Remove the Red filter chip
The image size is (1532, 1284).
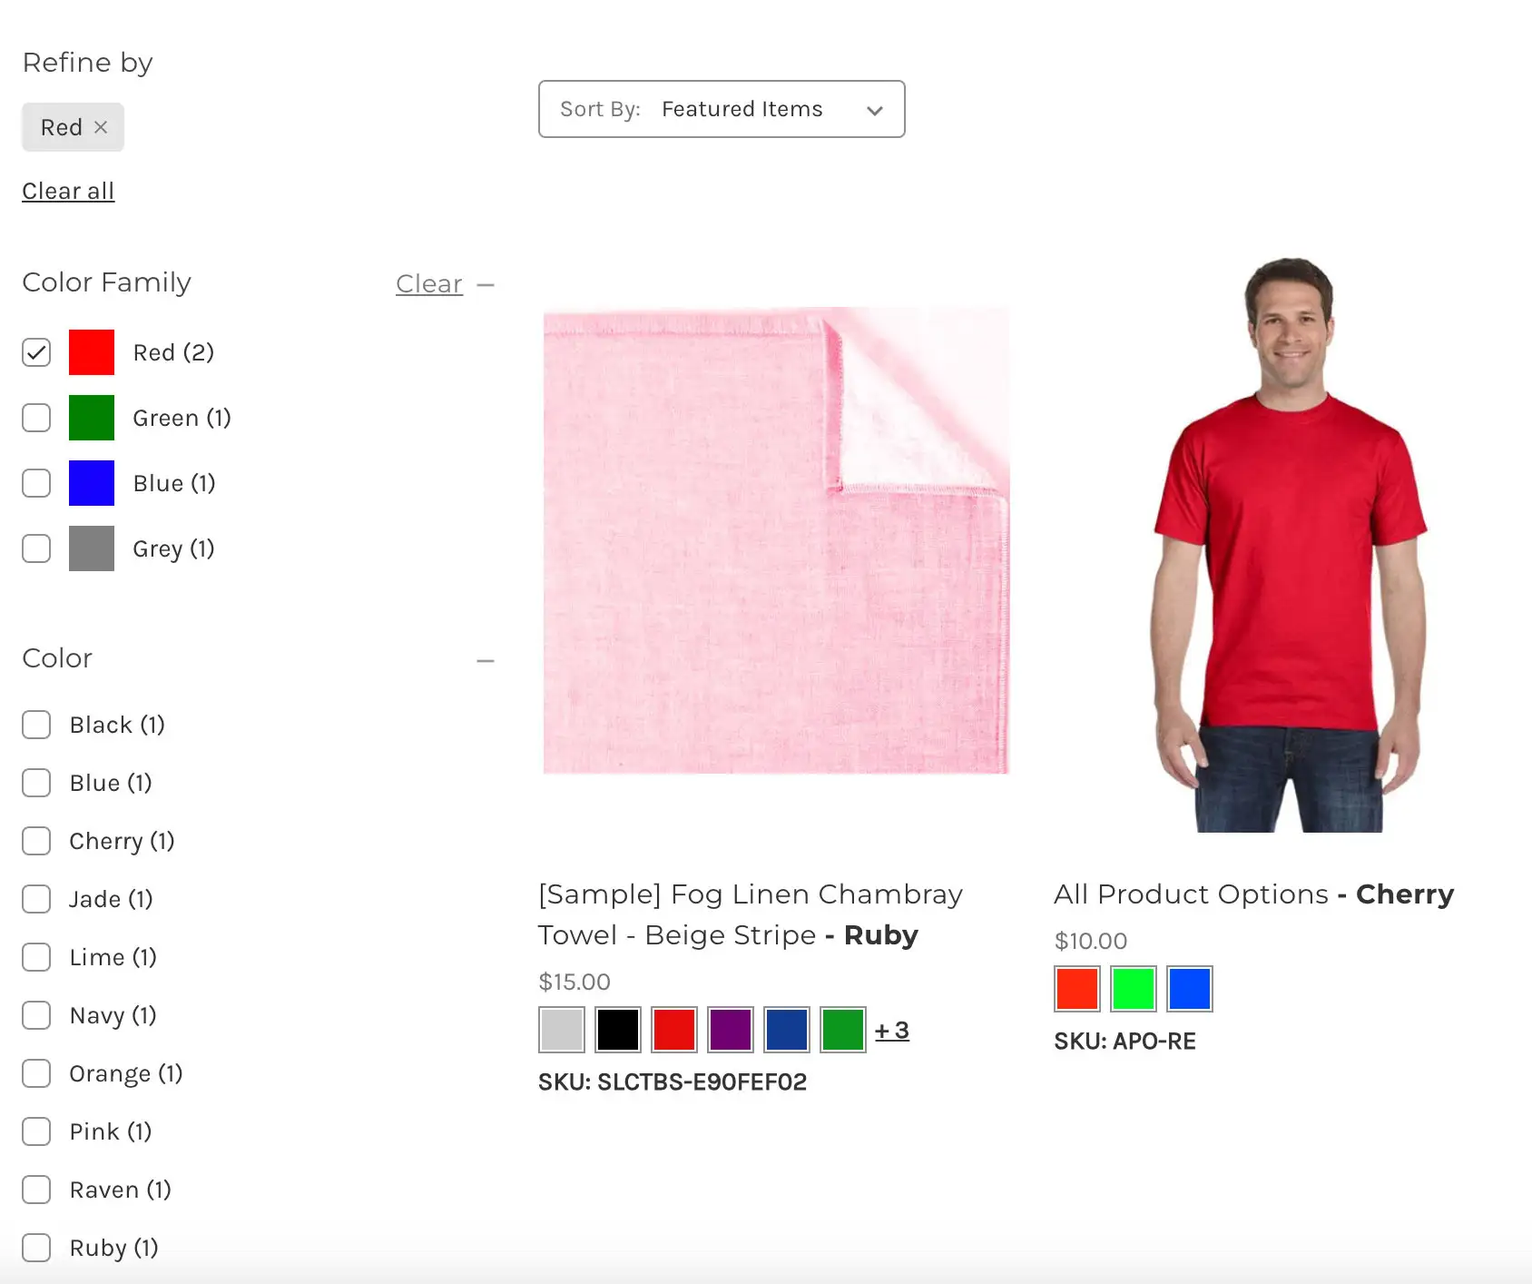[102, 127]
